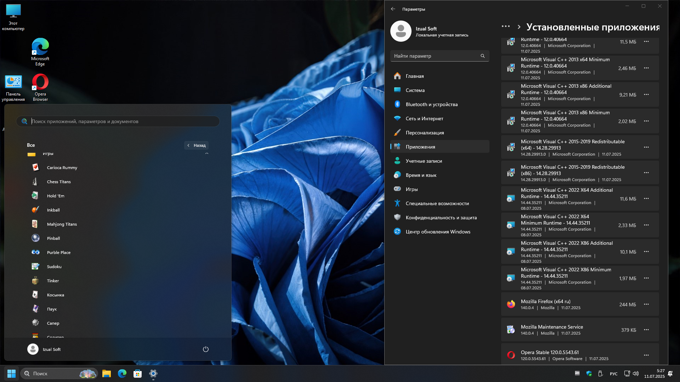Switch the РУС input language indicator
Image resolution: width=680 pixels, height=382 pixels.
[614, 374]
